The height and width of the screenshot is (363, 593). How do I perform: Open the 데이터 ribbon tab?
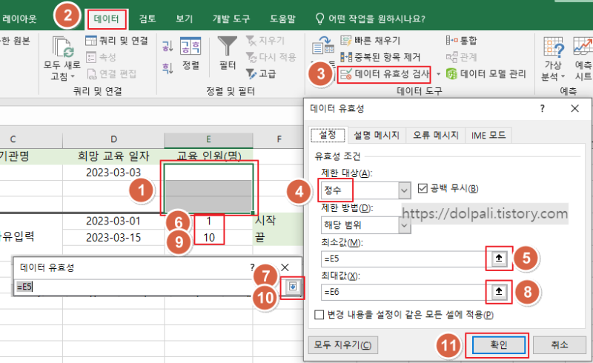(x=106, y=19)
